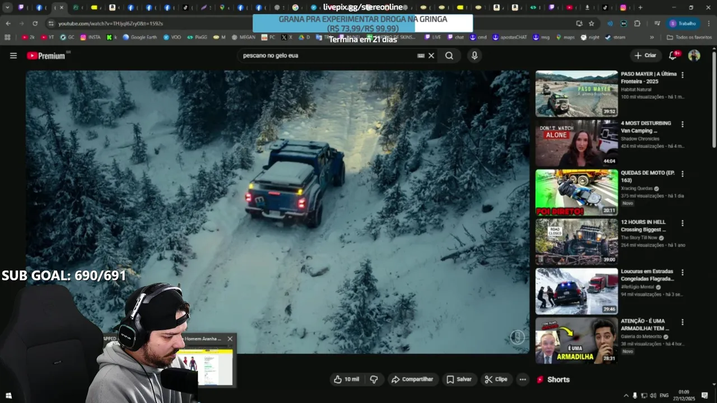Viewport: 717px width, 403px height.
Task: Like the video with thumbs up (10 mil)
Action: (347, 379)
